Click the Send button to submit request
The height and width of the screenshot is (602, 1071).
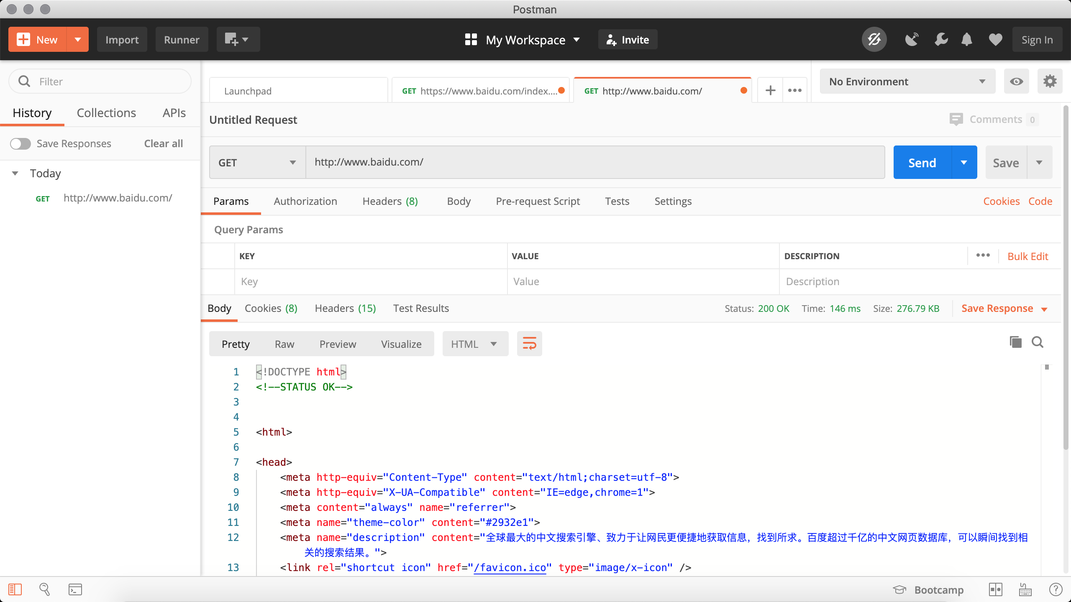tap(922, 163)
